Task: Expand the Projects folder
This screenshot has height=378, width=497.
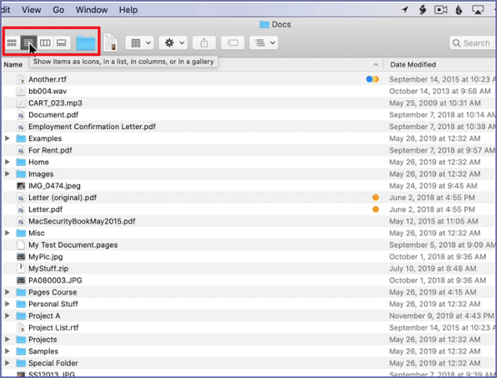Action: 7,339
